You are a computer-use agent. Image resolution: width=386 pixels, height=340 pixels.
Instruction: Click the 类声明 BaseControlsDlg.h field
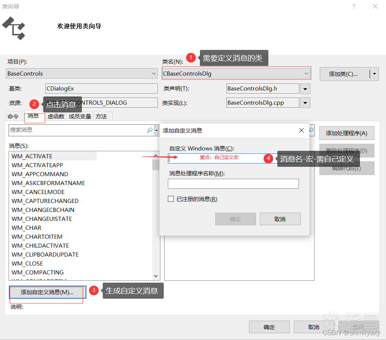[262, 88]
